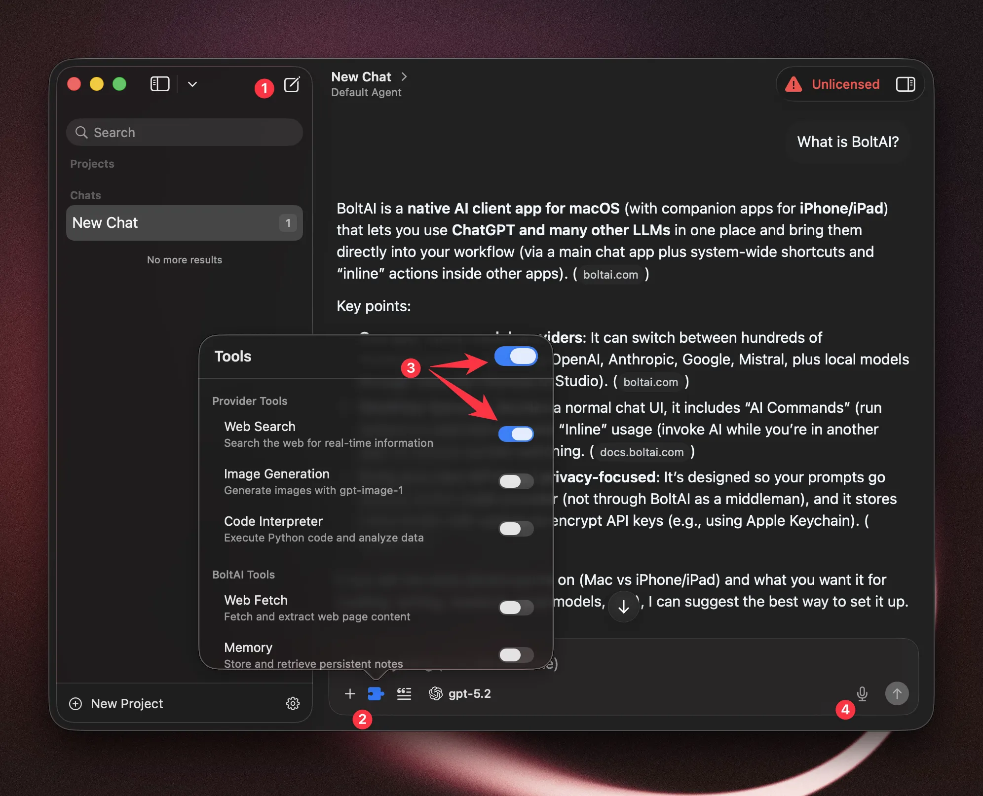Click the BoltAI Tools section heading
The height and width of the screenshot is (796, 983).
pyautogui.click(x=243, y=575)
